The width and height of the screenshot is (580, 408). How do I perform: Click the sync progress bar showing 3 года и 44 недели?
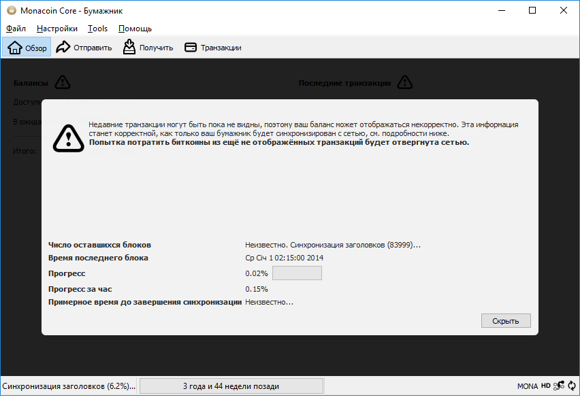(231, 386)
